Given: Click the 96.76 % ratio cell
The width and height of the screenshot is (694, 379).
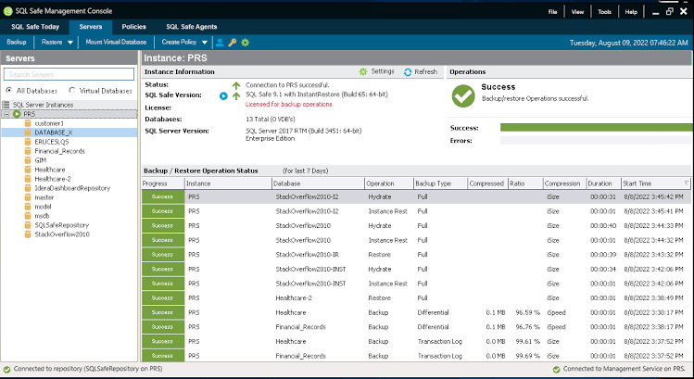Looking at the screenshot, I should [x=527, y=327].
